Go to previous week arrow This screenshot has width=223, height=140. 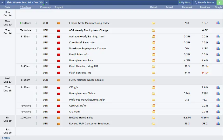[x=2, y=3]
